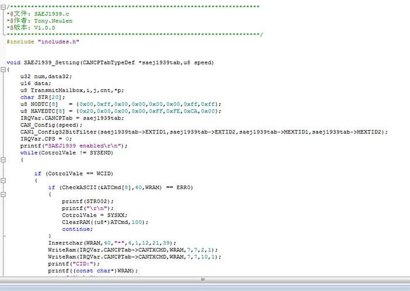This screenshot has height=291, width=410.
Task: Click the 'ERR0' constant
Action: pyautogui.click(x=183, y=187)
